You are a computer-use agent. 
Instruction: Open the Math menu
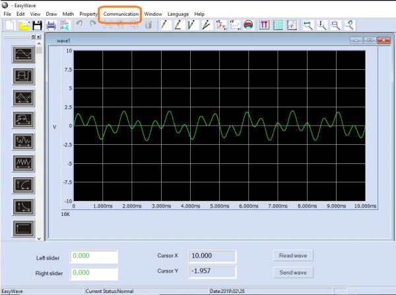click(x=69, y=14)
